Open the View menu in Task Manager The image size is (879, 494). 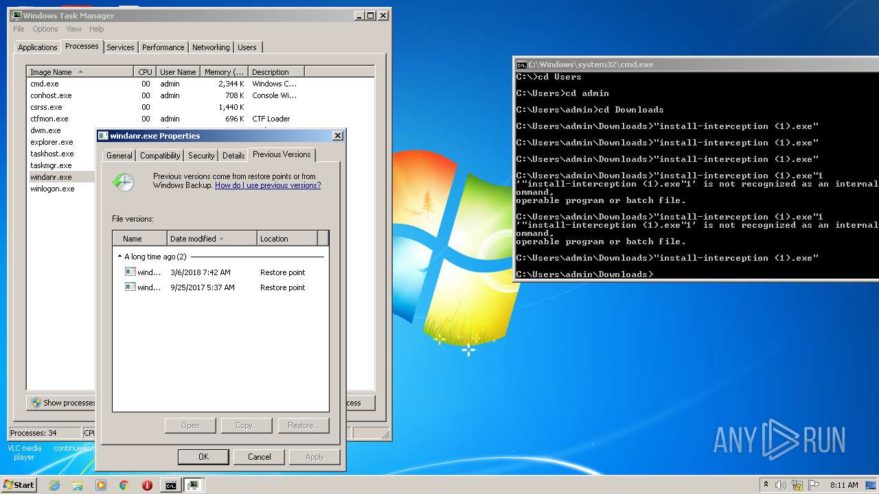point(73,29)
